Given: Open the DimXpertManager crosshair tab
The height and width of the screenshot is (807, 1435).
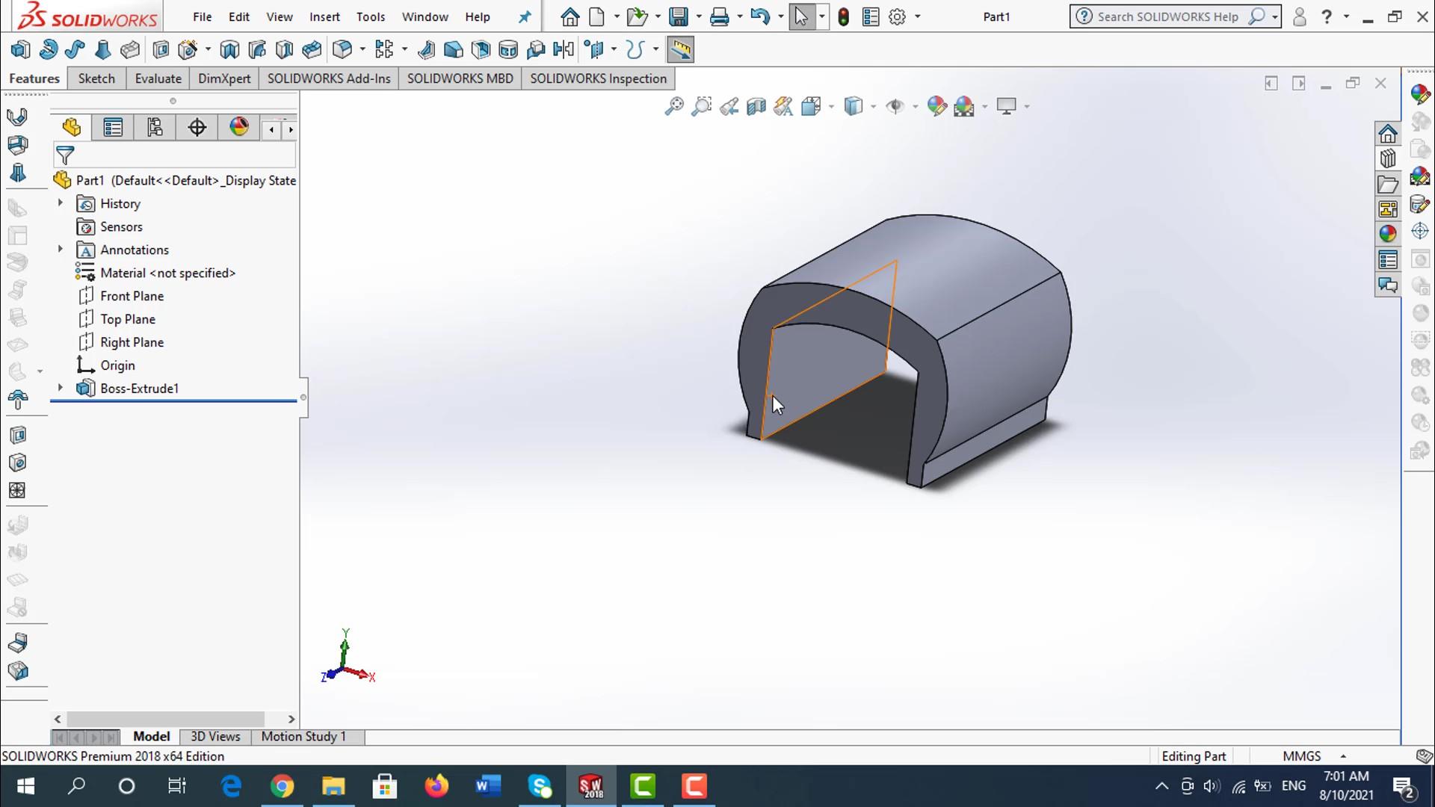Looking at the screenshot, I should pos(197,128).
